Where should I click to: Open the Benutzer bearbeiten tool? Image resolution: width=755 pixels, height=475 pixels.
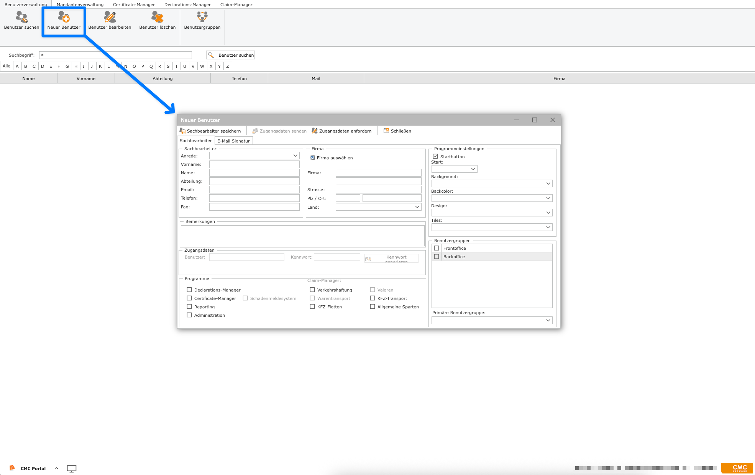coord(110,17)
